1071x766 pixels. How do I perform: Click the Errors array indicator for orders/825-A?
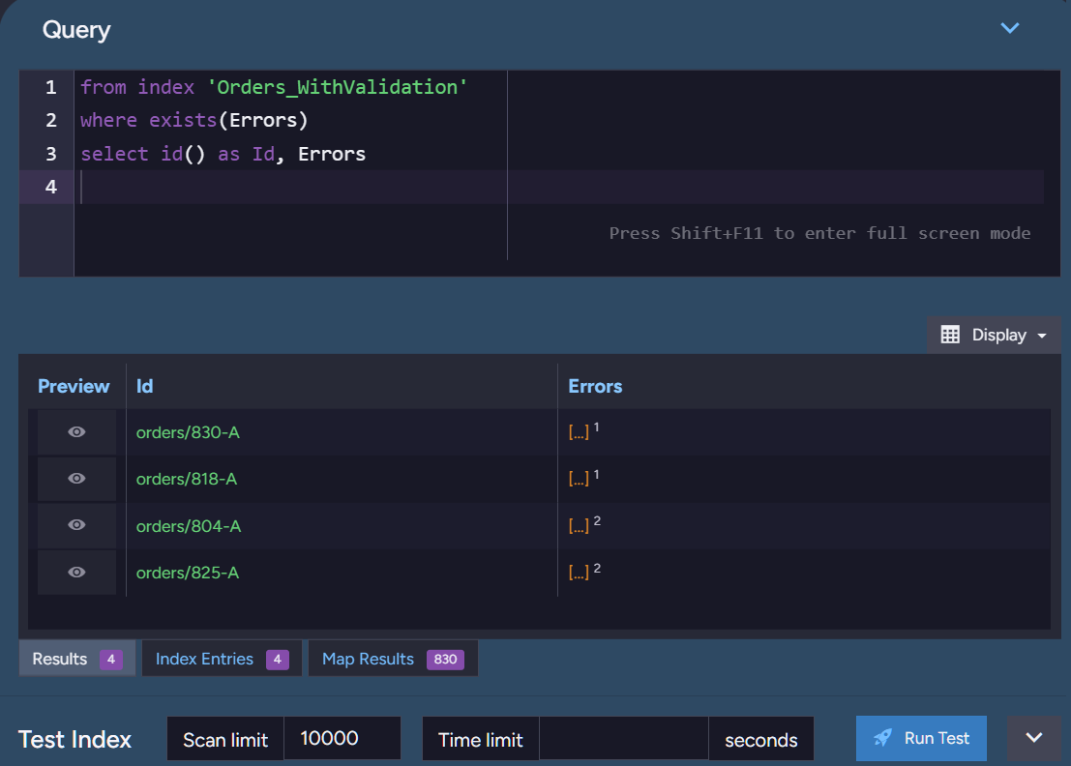577,570
